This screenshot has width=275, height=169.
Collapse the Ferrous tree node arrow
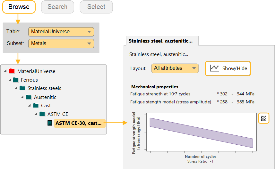click(x=10, y=80)
